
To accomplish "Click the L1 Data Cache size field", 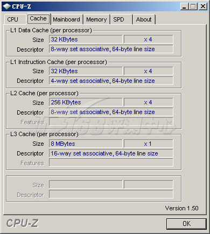I will click(86, 39).
